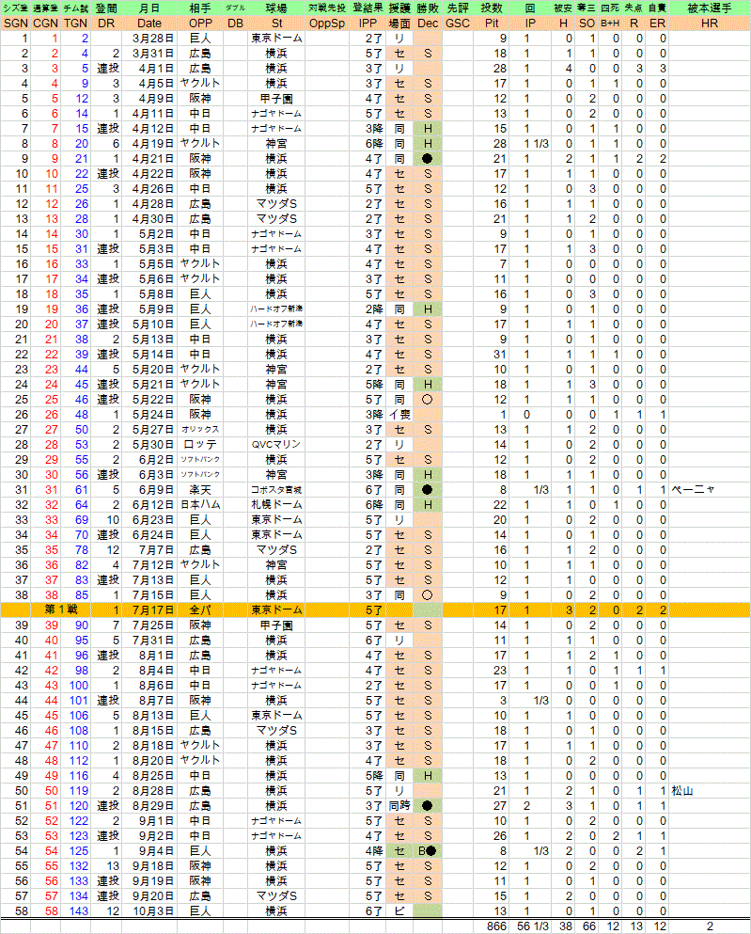Select the opponent cell オリックス
Image resolution: width=751 pixels, height=934 pixels.
click(200, 430)
